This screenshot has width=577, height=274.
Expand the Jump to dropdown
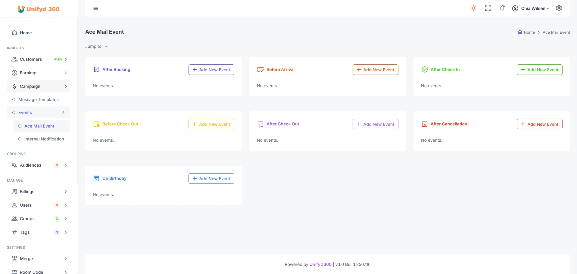tap(96, 47)
